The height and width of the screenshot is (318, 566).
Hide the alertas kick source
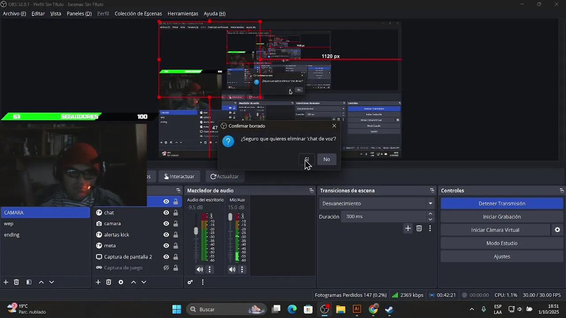click(166, 235)
